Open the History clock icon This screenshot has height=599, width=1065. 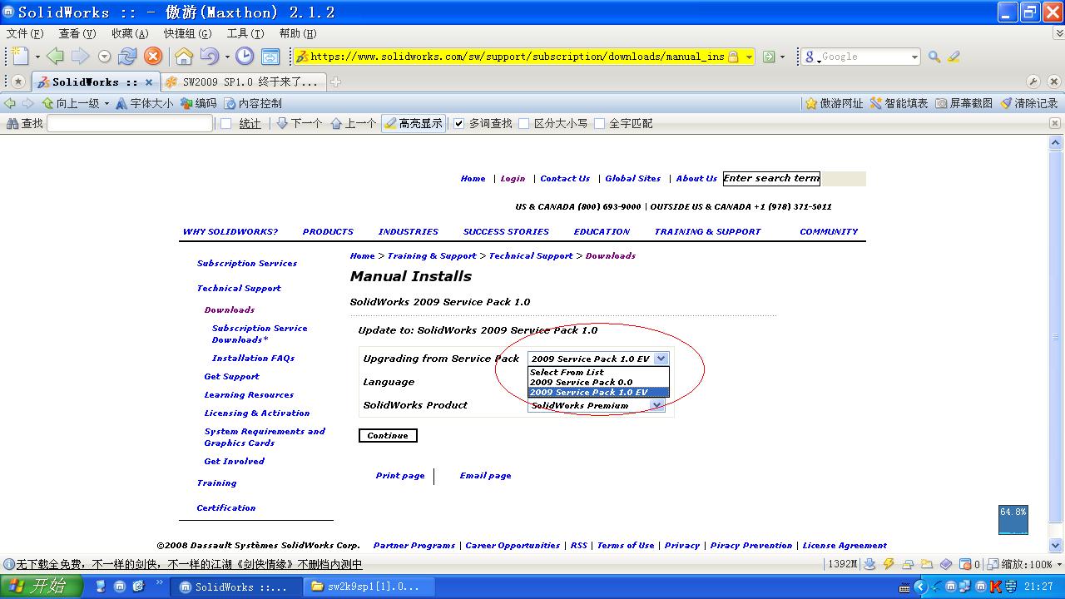(245, 57)
